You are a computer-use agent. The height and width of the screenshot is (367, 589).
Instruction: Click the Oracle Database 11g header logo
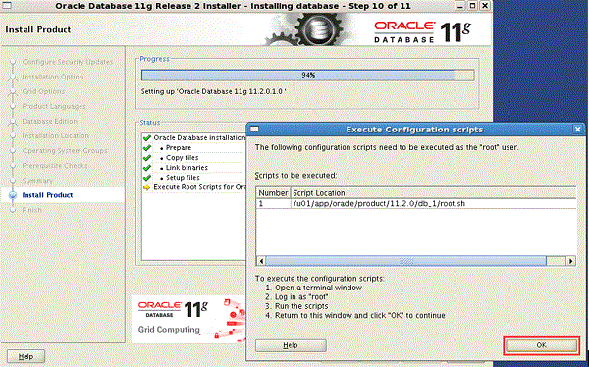pos(422,31)
